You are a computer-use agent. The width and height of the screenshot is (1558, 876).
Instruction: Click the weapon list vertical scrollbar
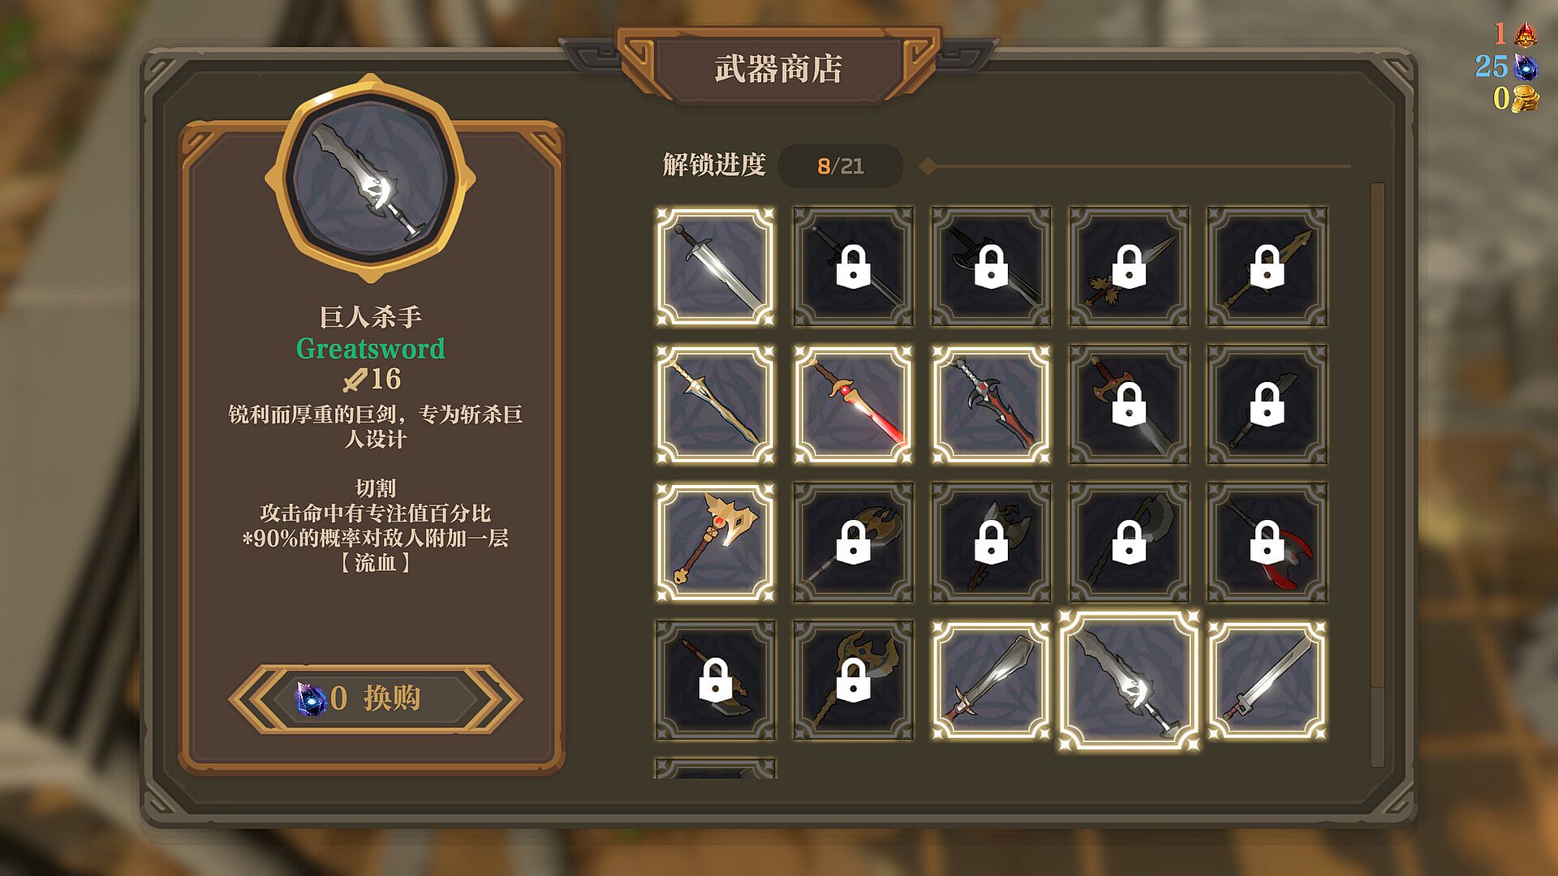pyautogui.click(x=1377, y=474)
